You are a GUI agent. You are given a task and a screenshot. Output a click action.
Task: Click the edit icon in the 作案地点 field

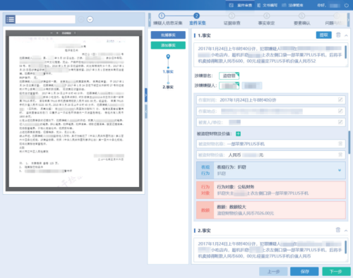tap(340, 111)
